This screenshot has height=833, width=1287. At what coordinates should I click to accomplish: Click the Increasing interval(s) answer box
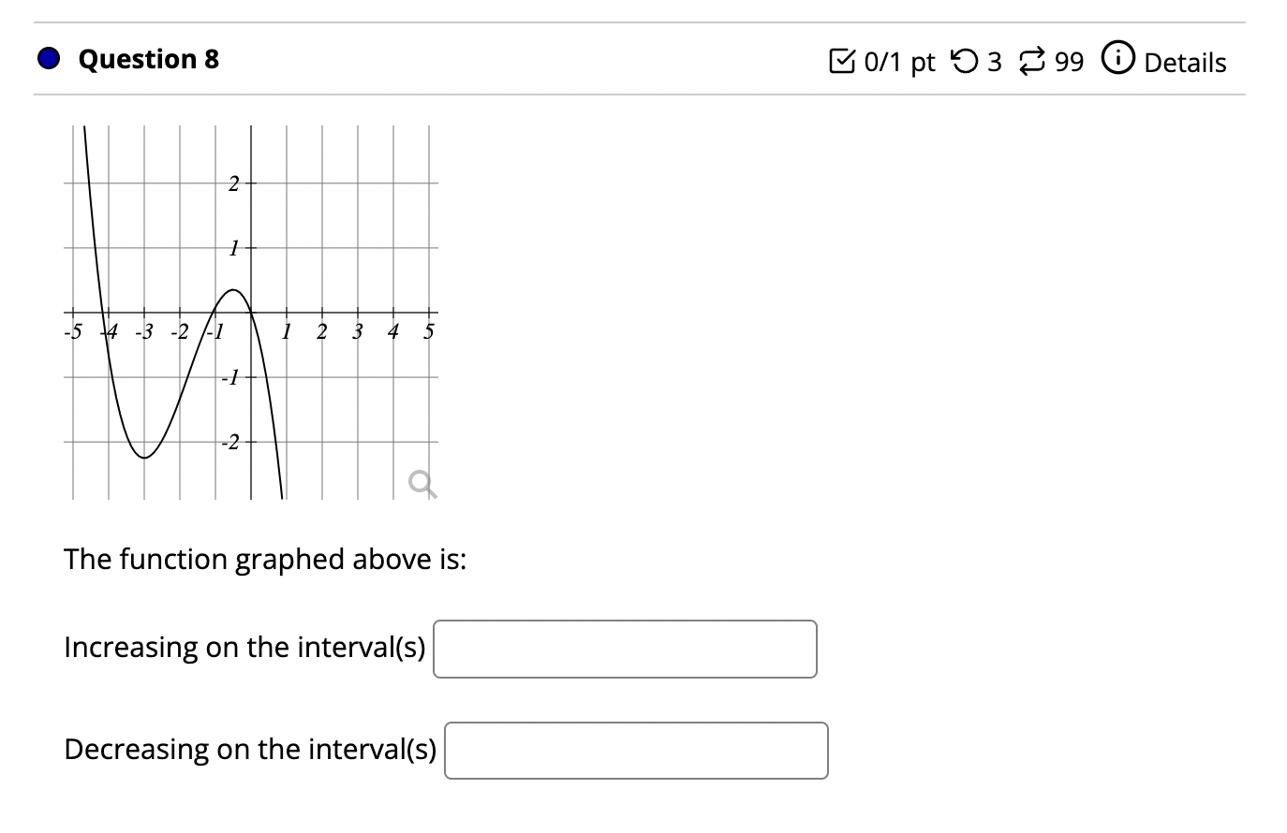pos(625,649)
